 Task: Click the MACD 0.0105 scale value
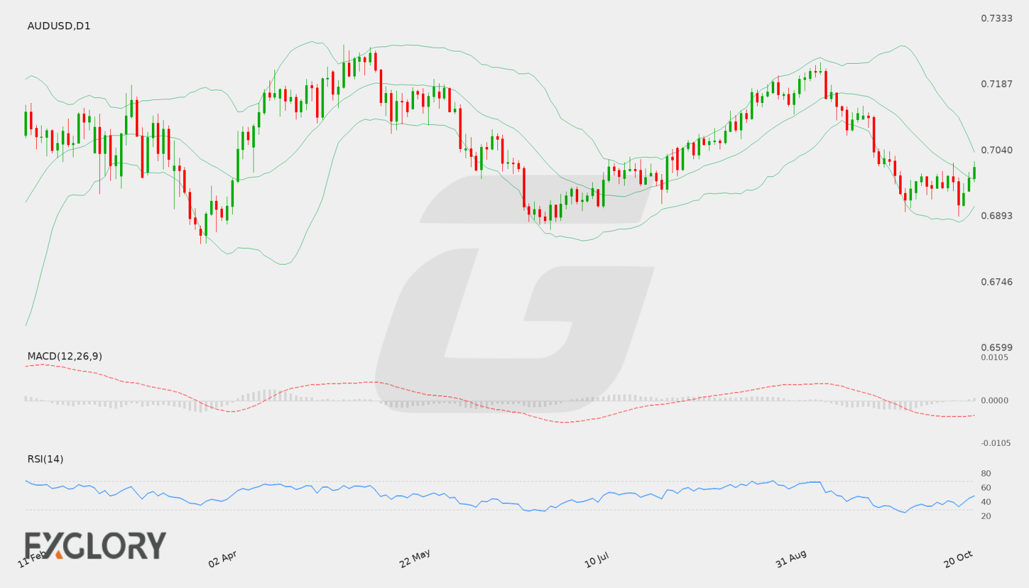click(995, 357)
